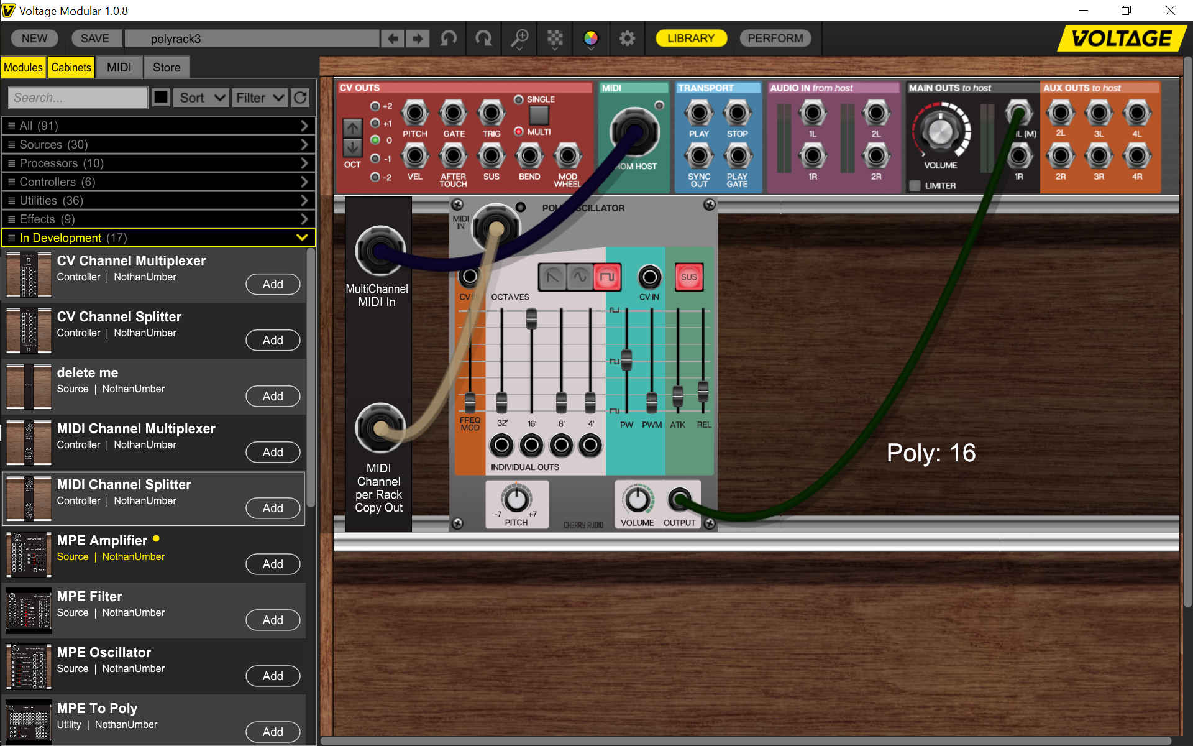Click the NEW button
The image size is (1193, 746).
pyautogui.click(x=34, y=39)
